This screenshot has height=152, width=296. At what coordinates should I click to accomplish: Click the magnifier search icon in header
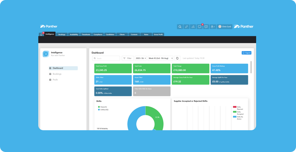180,27
